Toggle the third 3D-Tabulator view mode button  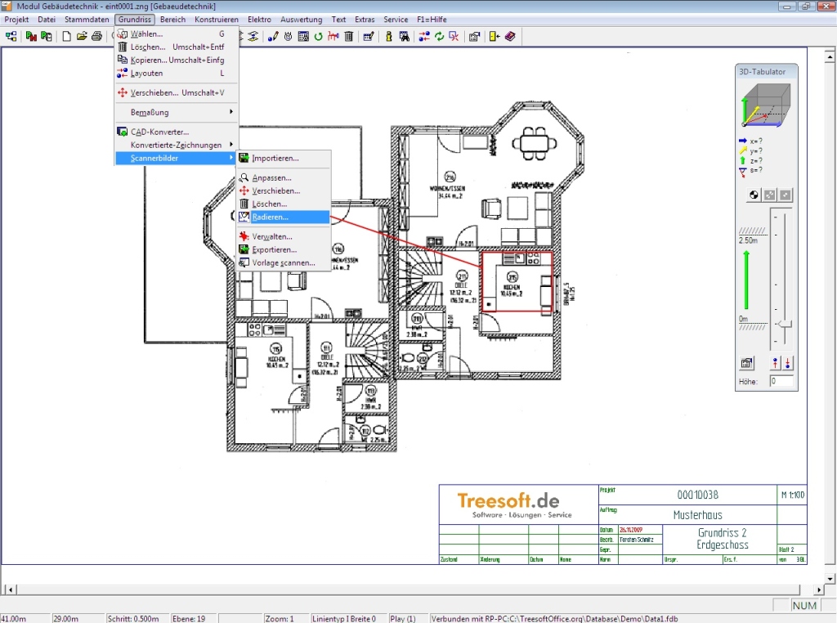(x=785, y=195)
